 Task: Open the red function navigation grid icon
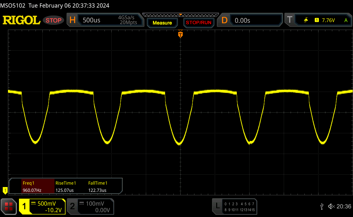(x=9, y=206)
